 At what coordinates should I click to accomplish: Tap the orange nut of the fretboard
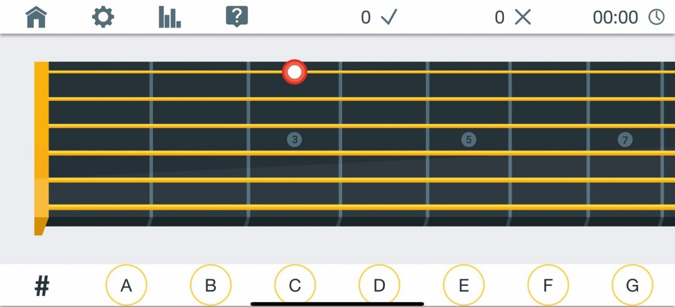point(42,148)
